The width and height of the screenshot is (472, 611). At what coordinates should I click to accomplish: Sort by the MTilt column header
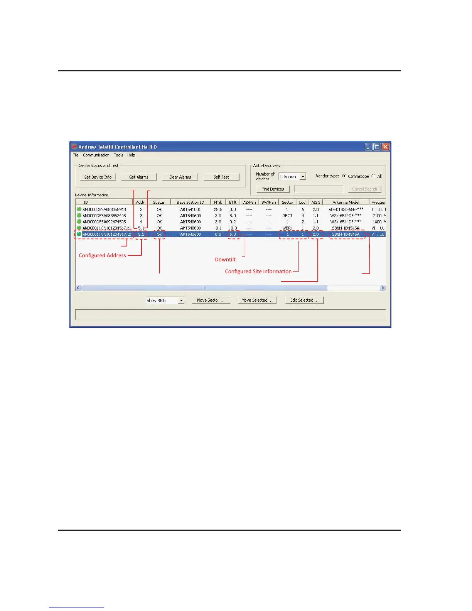(x=218, y=202)
